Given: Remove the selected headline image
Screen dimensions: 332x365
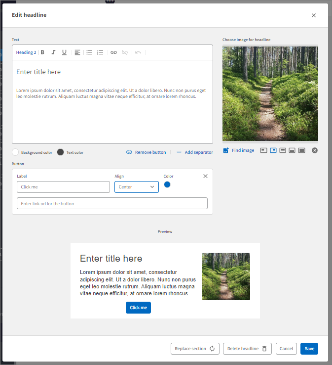Looking at the screenshot, I should [315, 150].
